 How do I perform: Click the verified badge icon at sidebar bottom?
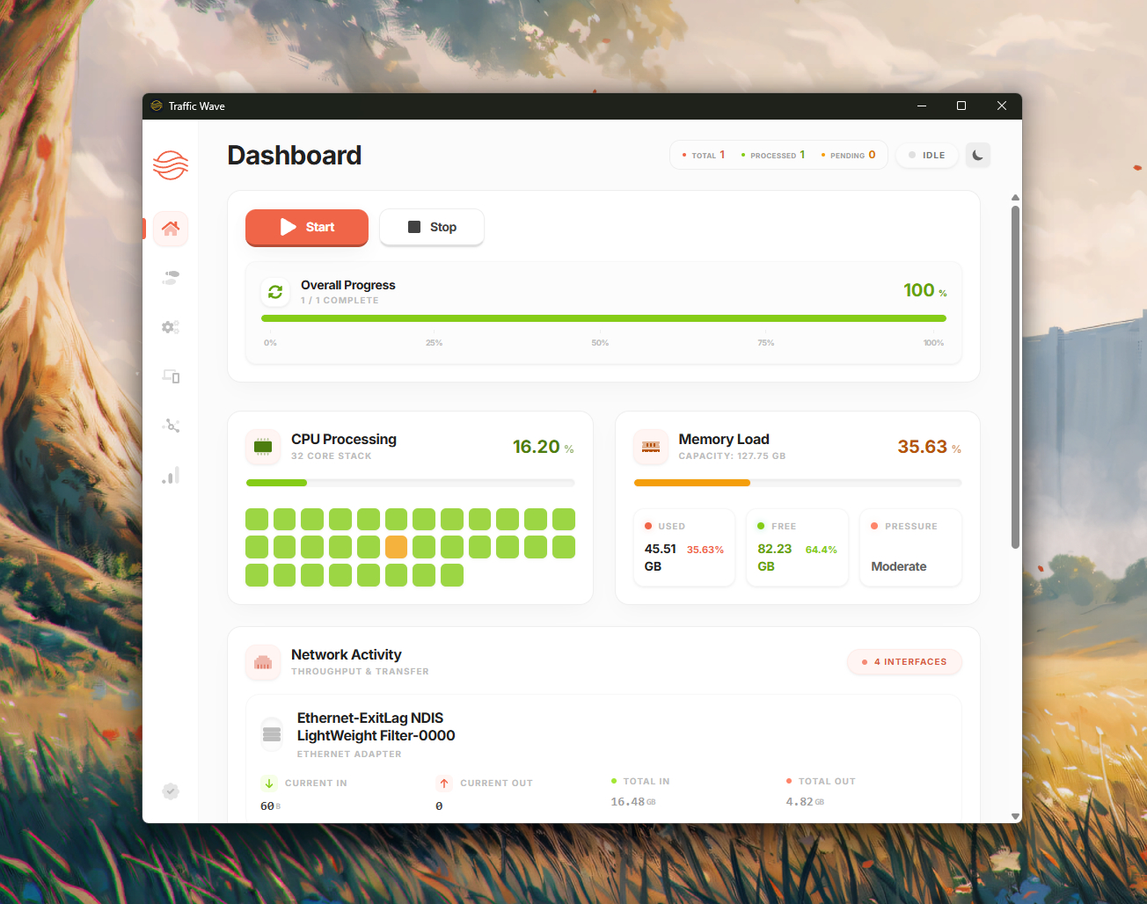click(171, 791)
